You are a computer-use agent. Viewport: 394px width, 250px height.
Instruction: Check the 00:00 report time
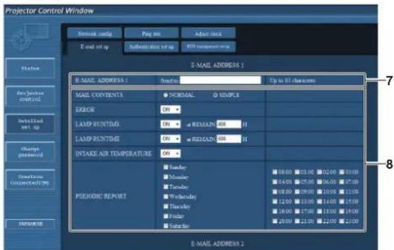[275, 172]
